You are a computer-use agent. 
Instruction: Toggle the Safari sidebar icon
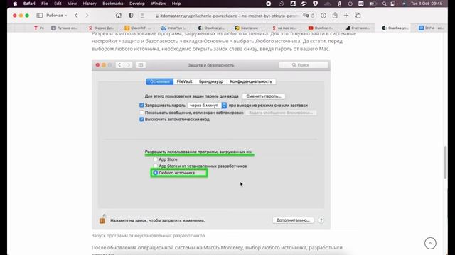click(40, 16)
